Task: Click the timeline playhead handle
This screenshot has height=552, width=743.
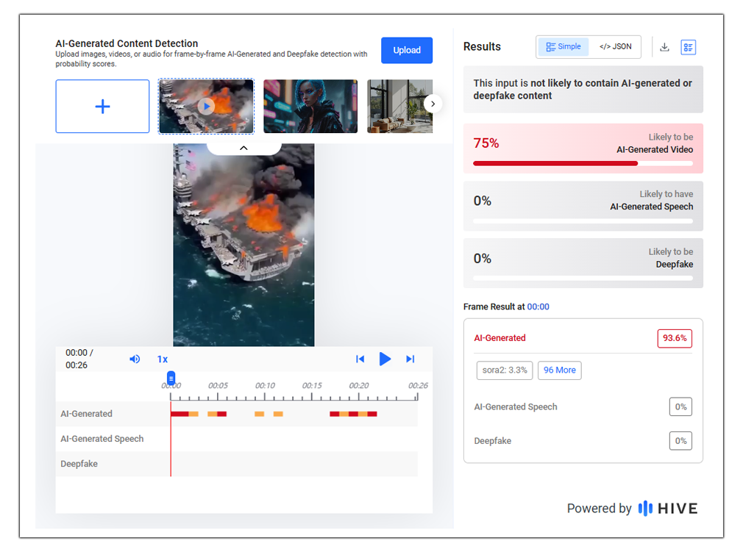Action: [171, 378]
